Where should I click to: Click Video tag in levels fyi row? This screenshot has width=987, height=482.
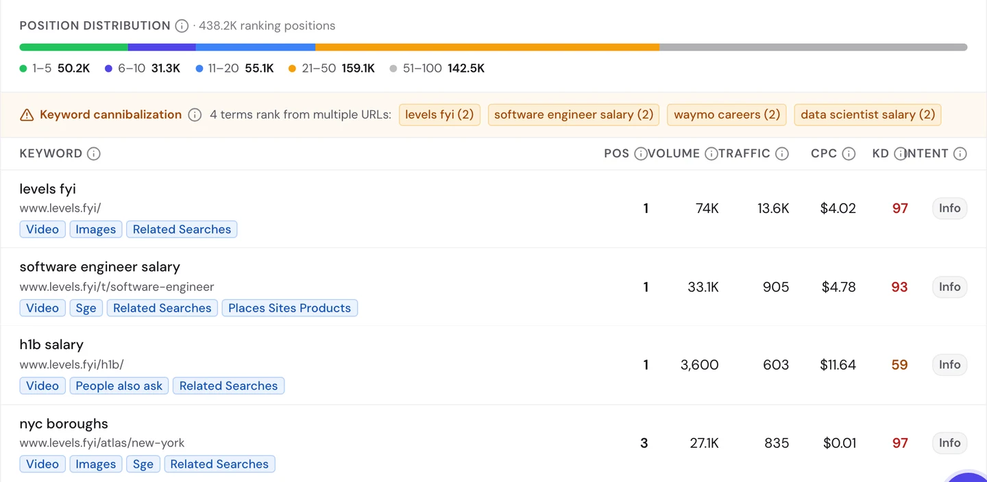42,229
